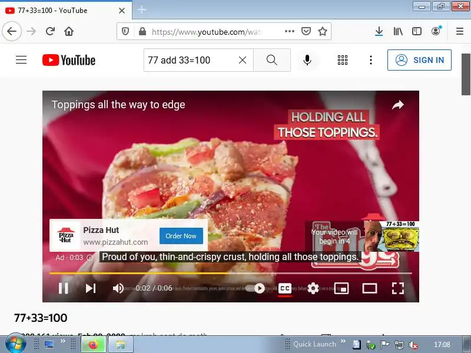Open network status tray icon
471x353 pixels.
click(399, 345)
